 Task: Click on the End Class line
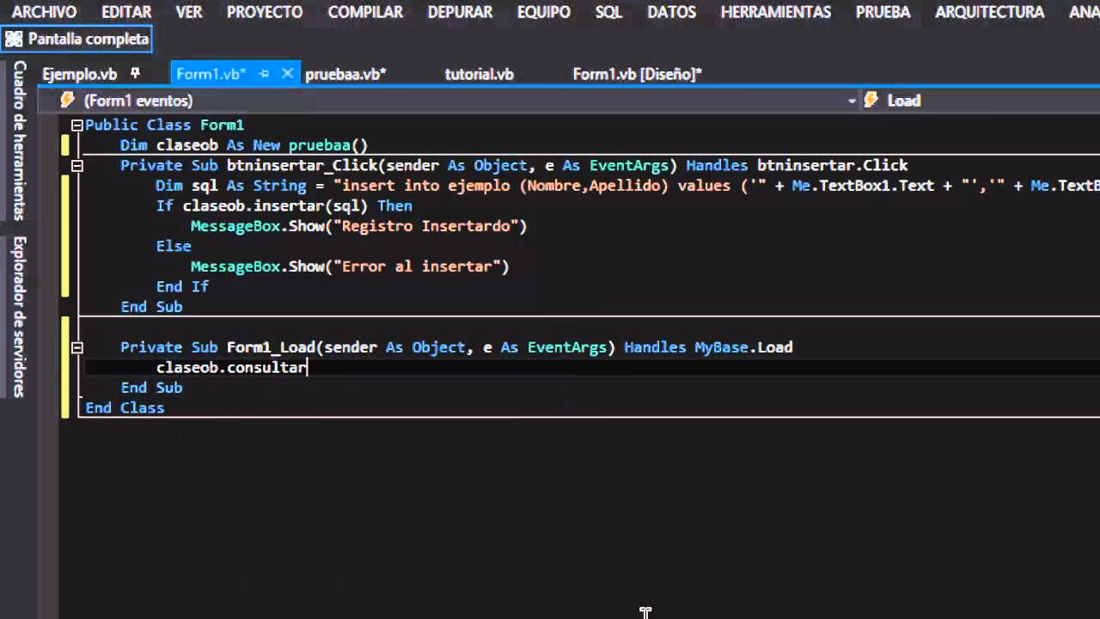tap(125, 408)
